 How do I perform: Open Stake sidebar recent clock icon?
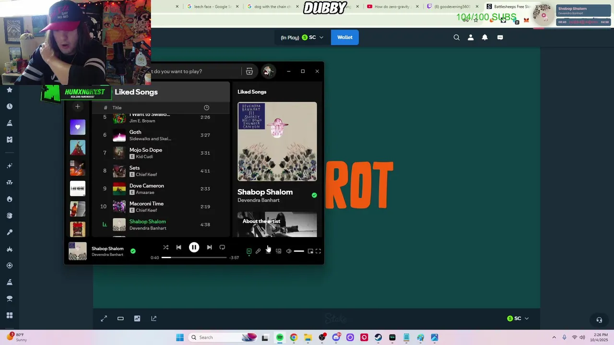(10, 106)
